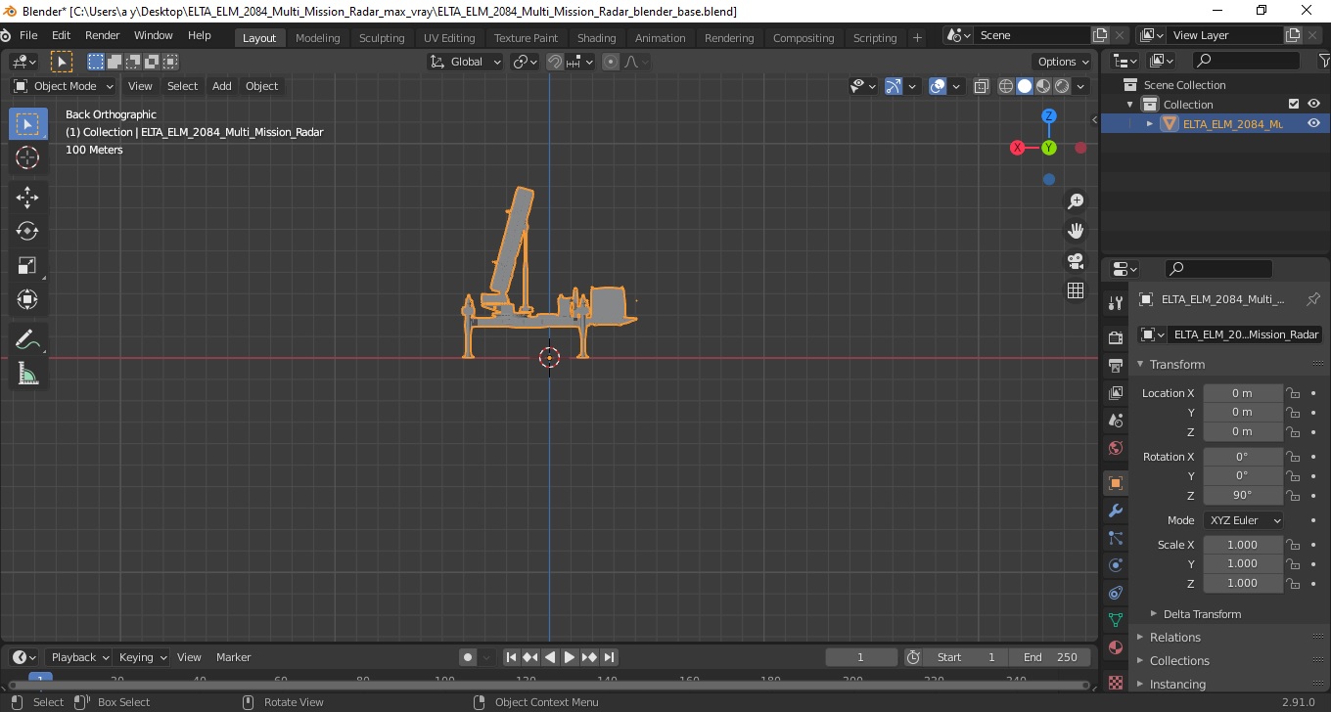Click the End frame field showing 250
The height and width of the screenshot is (712, 1331).
1051,657
